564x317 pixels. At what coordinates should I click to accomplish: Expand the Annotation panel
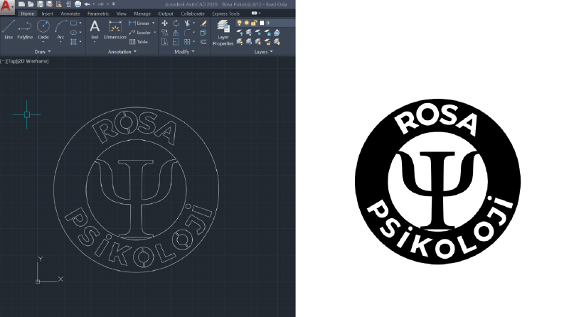click(x=122, y=52)
